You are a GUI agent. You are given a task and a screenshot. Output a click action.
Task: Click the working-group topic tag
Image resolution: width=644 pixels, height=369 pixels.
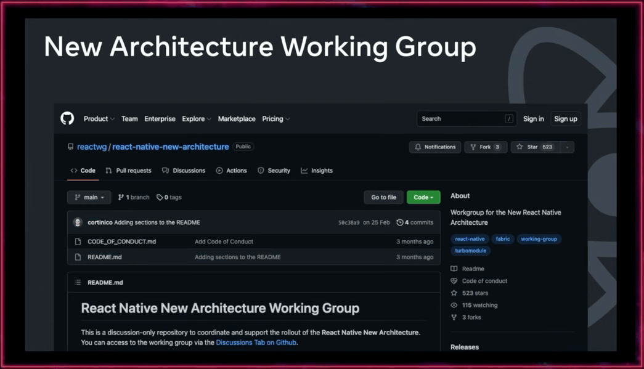pos(539,239)
